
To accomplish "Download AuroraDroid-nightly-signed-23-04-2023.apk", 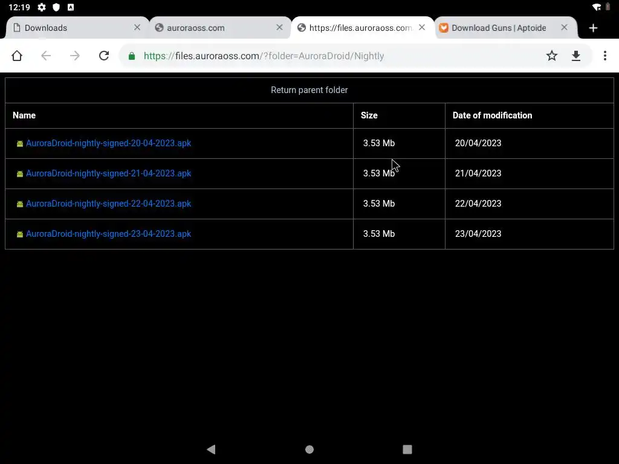I will click(109, 234).
